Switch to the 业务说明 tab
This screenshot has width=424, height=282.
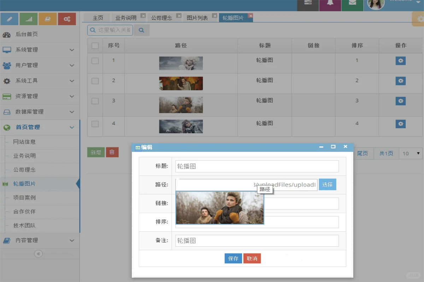click(126, 18)
